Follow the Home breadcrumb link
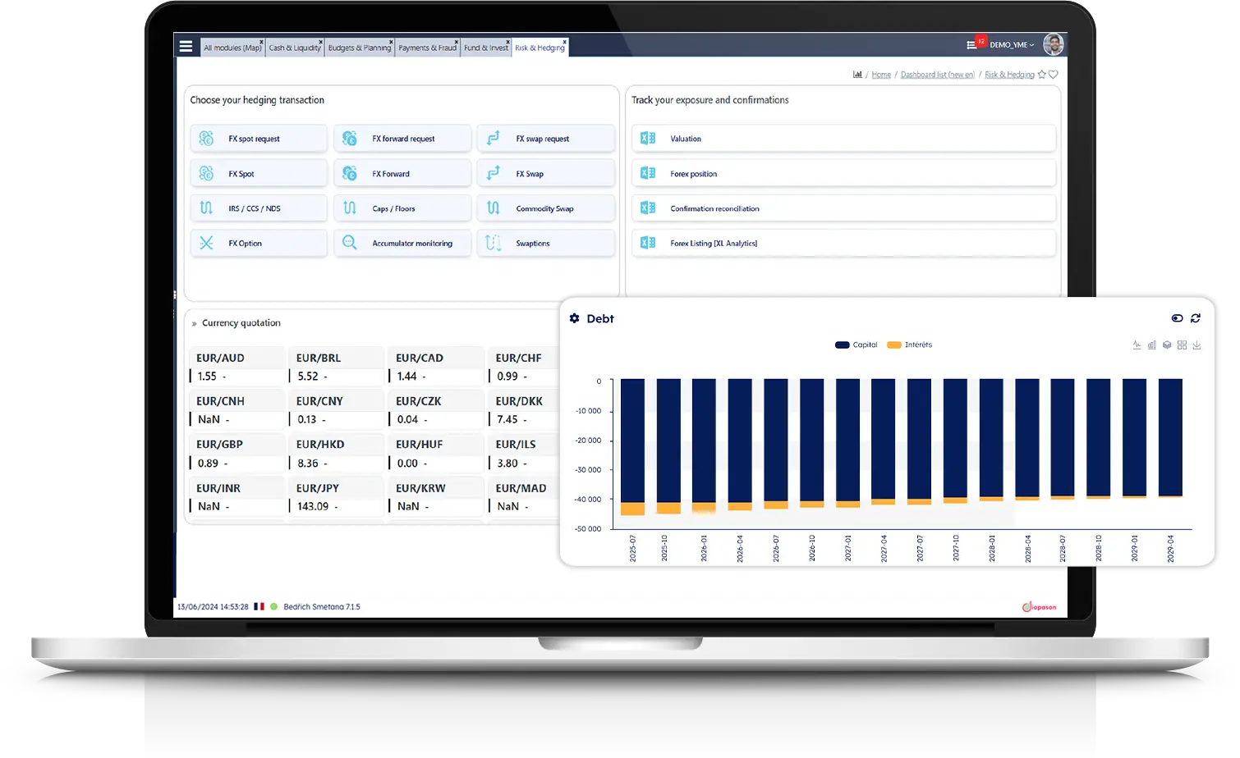The image size is (1240, 758). click(x=881, y=75)
